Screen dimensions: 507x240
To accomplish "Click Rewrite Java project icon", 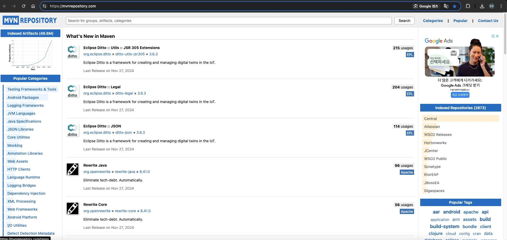I will point(73,170).
